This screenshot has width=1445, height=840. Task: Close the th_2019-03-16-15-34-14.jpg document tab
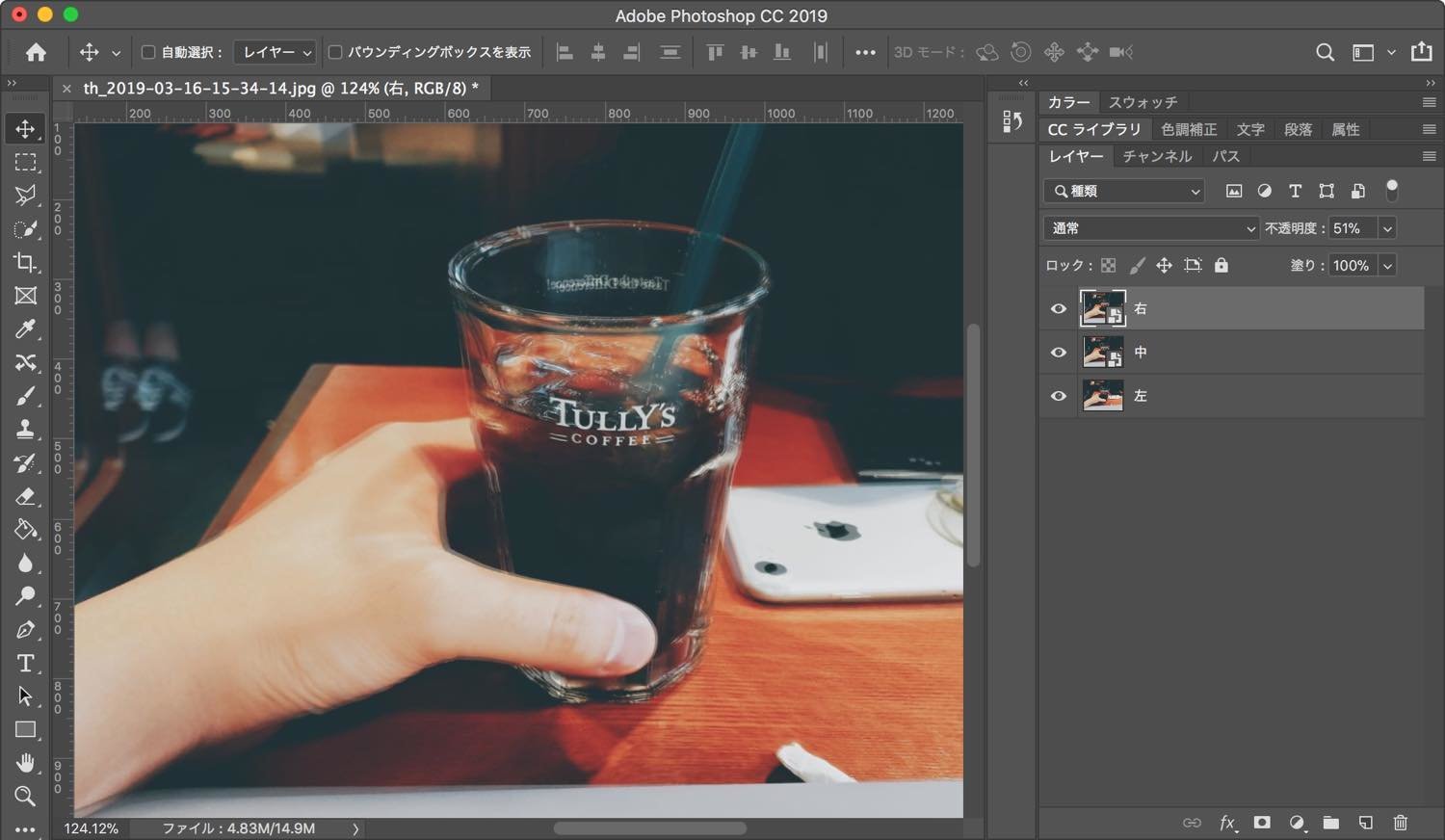coord(66,89)
